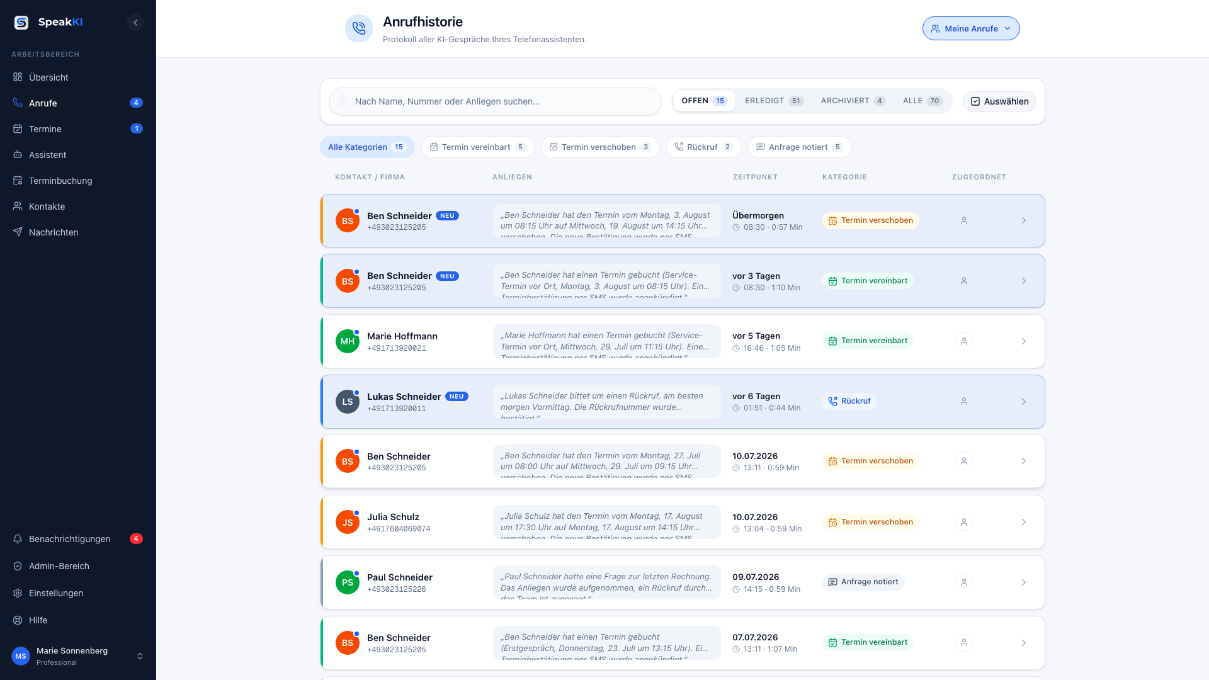Select the Anfrage notiert filter chip
The image size is (1209, 680).
tap(800, 147)
